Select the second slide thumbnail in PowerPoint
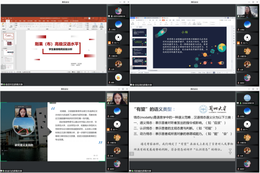Image resolution: width=260 pixels, height=173 pixels. click(x=8, y=43)
